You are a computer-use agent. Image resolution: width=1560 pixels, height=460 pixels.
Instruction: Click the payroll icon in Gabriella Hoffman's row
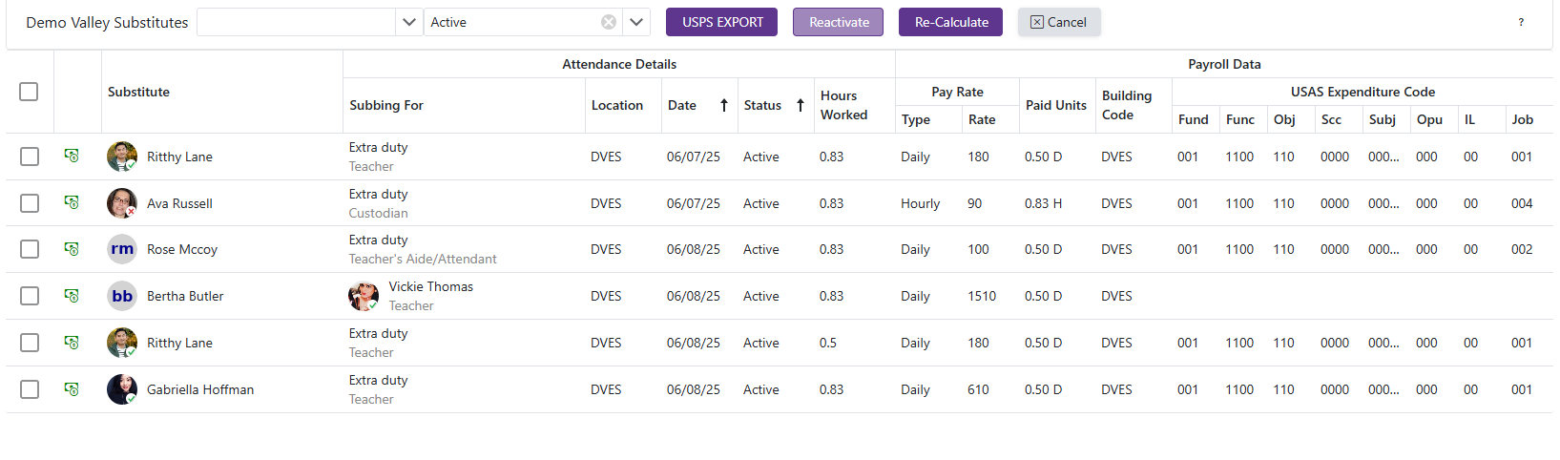coord(72,389)
